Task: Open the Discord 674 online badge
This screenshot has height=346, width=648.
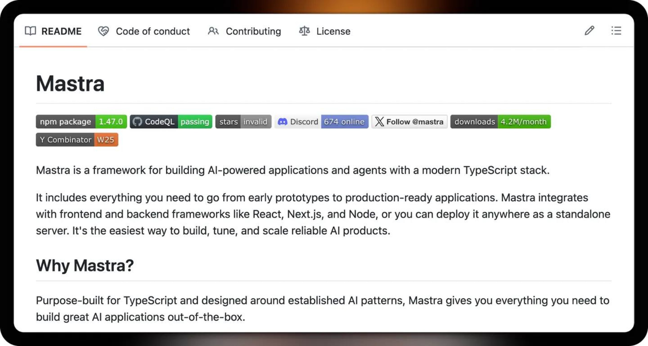Action: point(321,122)
